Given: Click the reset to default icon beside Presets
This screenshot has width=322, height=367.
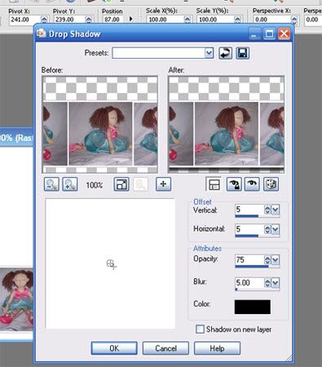Looking at the screenshot, I should tap(226, 53).
